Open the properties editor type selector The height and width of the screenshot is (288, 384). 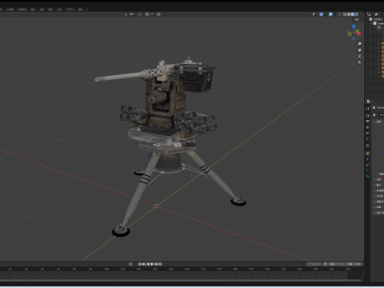(369, 102)
